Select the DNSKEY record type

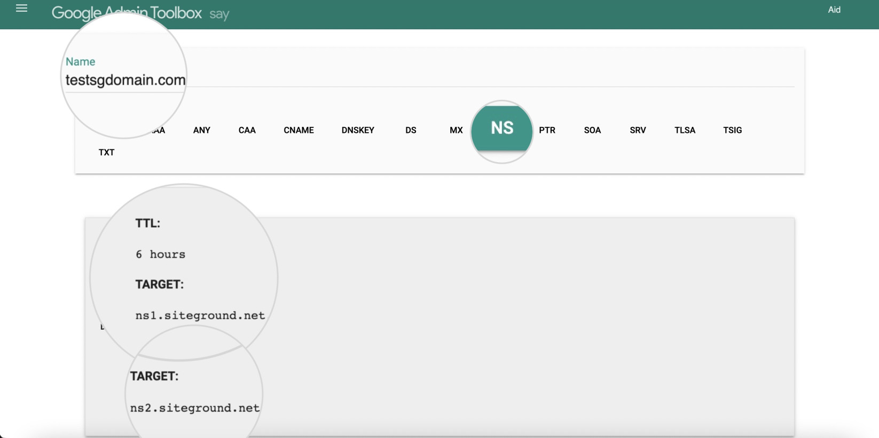[358, 130]
